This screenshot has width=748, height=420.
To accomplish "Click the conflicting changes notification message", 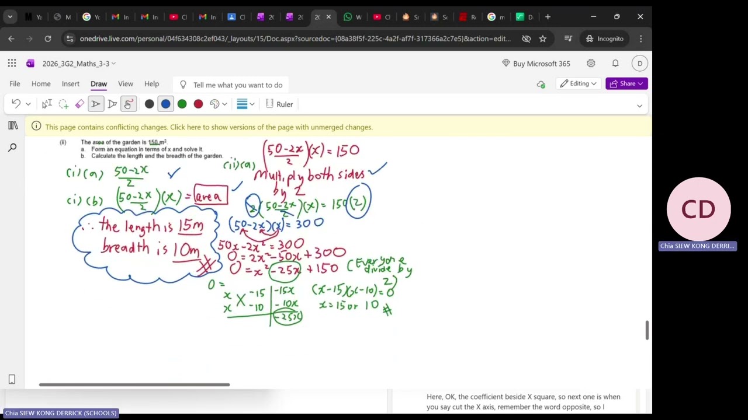I will click(x=209, y=127).
